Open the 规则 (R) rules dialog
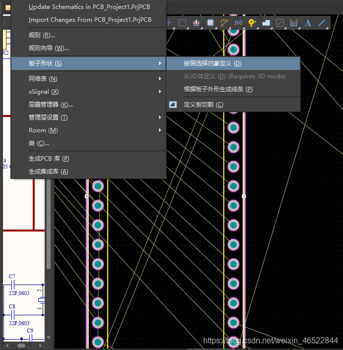Image resolution: width=343 pixels, height=350 pixels. click(42, 35)
